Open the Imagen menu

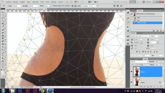click(x=22, y=2)
